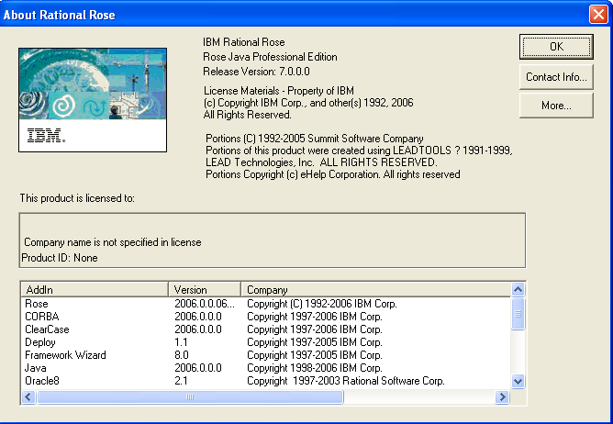Click the addin list's vertical scrollbar thumb

coord(518,314)
